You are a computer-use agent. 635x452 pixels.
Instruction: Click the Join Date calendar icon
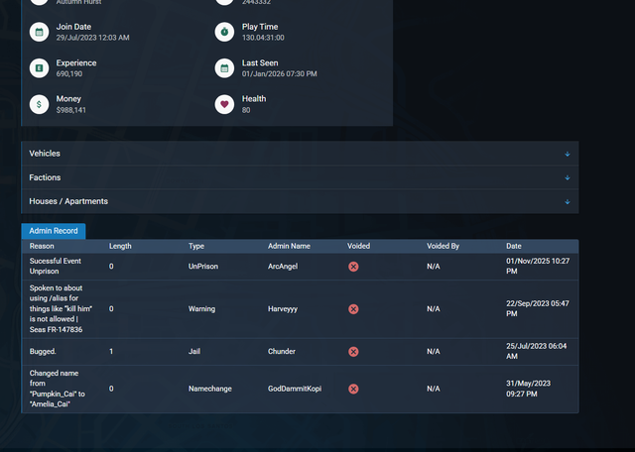coord(40,32)
